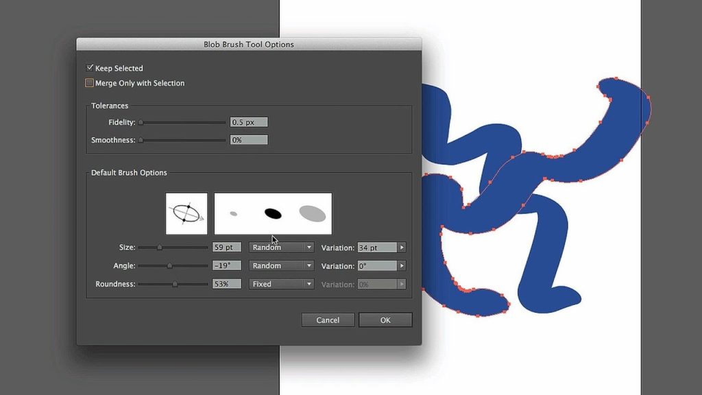Expand the Size Variation arrow
This screenshot has width=702, height=395.
tap(402, 248)
